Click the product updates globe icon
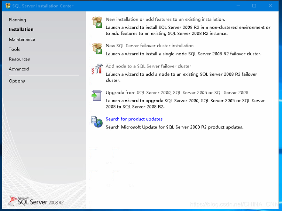The image size is (282, 211). click(97, 122)
